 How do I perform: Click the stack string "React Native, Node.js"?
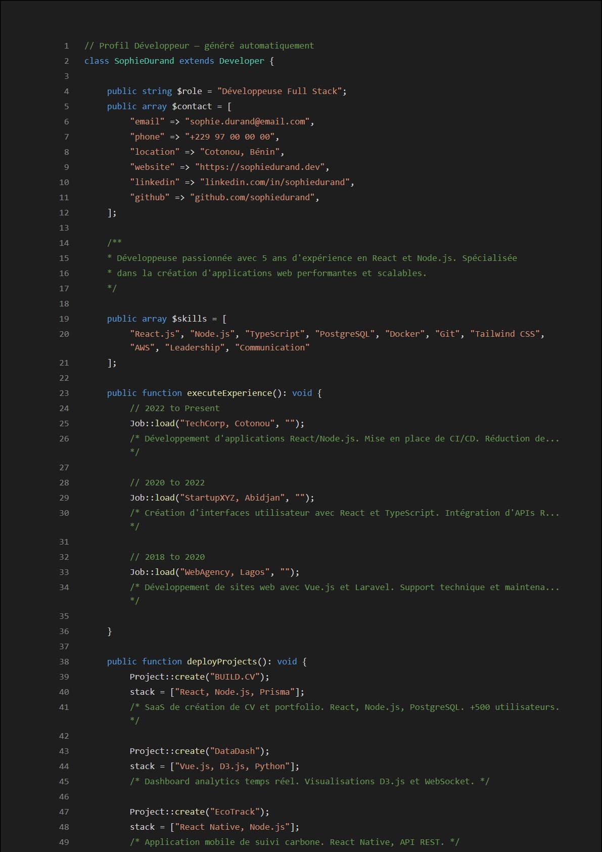pyautogui.click(x=233, y=827)
